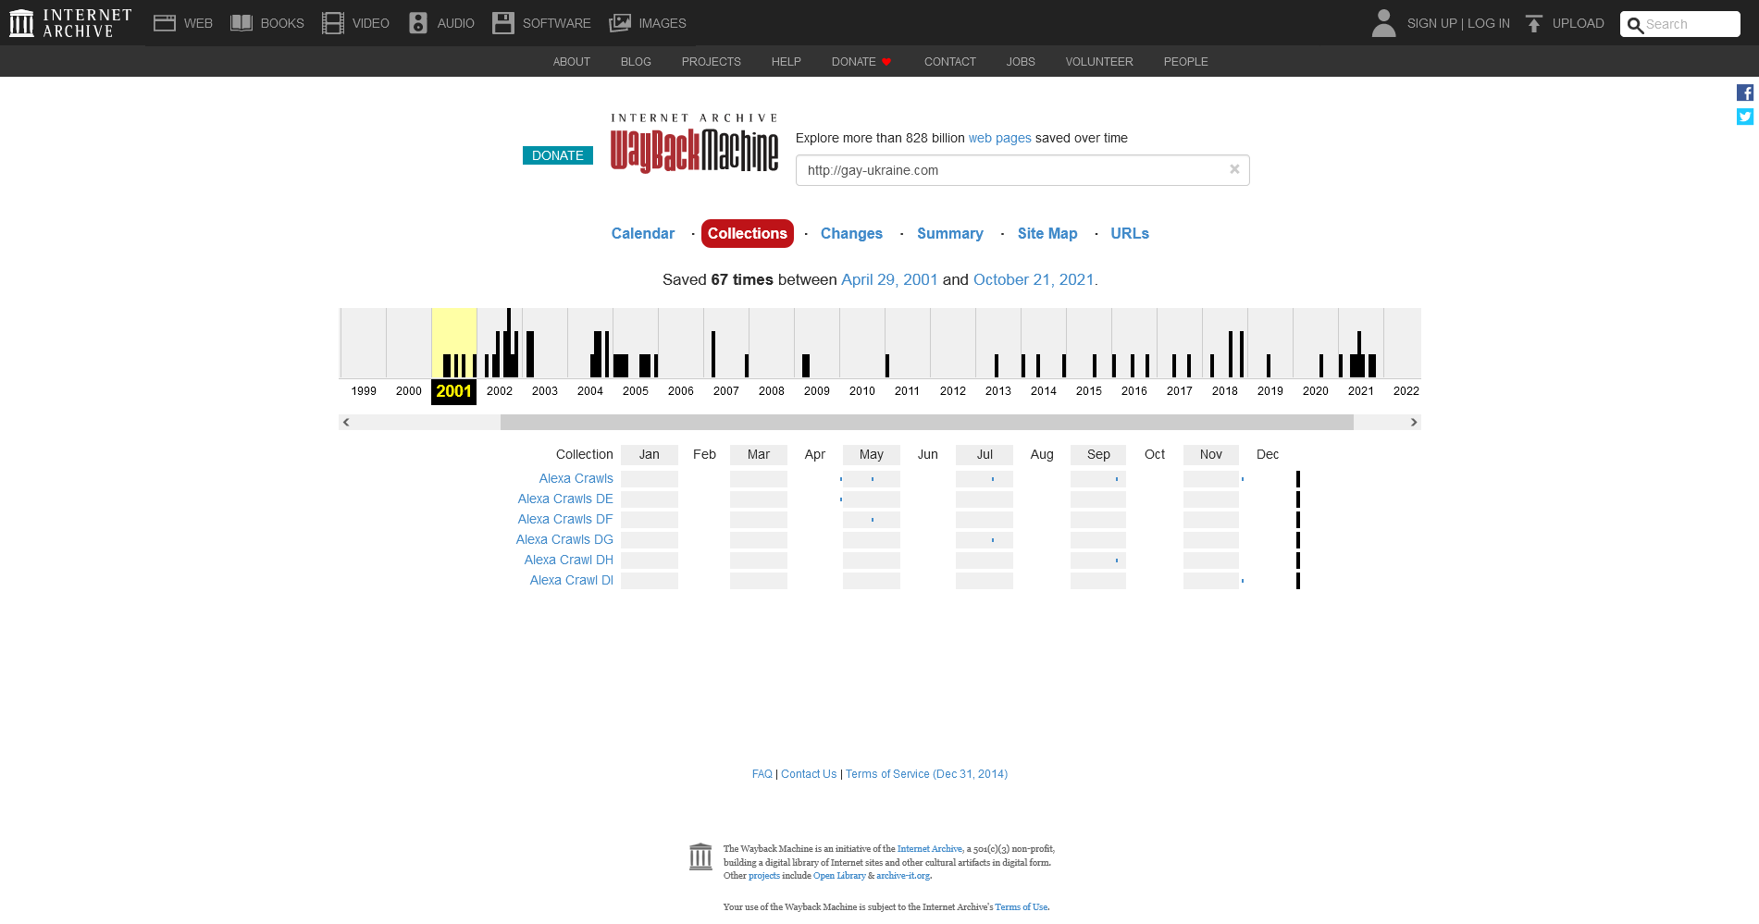Viewport: 1759px width, 924px height.
Task: Open the Video section icon
Action: (333, 23)
